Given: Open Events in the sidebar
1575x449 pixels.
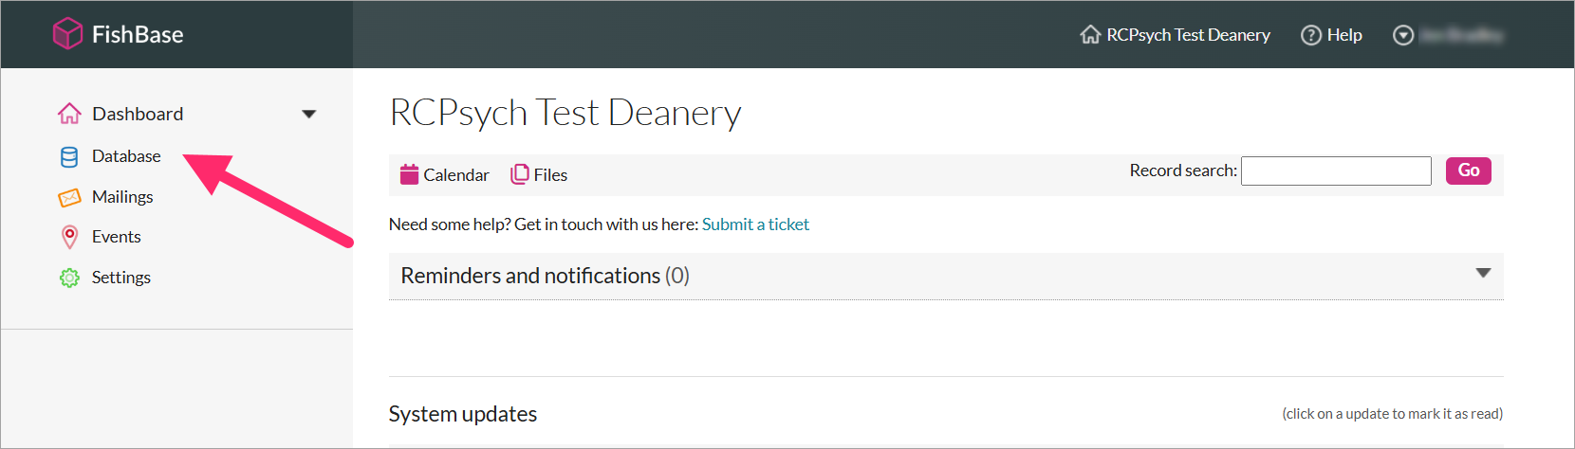Looking at the screenshot, I should (x=117, y=237).
